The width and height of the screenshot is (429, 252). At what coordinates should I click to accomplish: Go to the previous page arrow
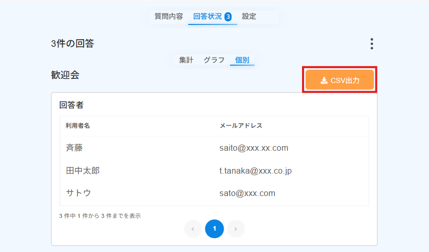coord(193,229)
